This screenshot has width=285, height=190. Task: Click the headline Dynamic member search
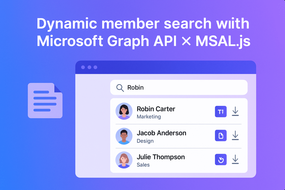pos(124,24)
